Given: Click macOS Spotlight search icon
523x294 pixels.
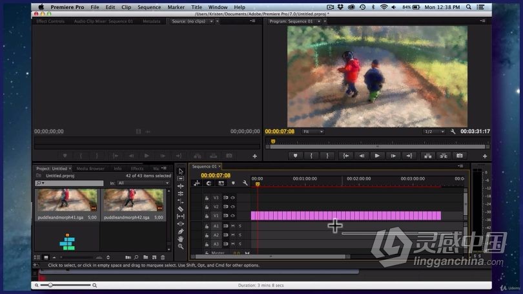Looking at the screenshot, I should [x=469, y=6].
